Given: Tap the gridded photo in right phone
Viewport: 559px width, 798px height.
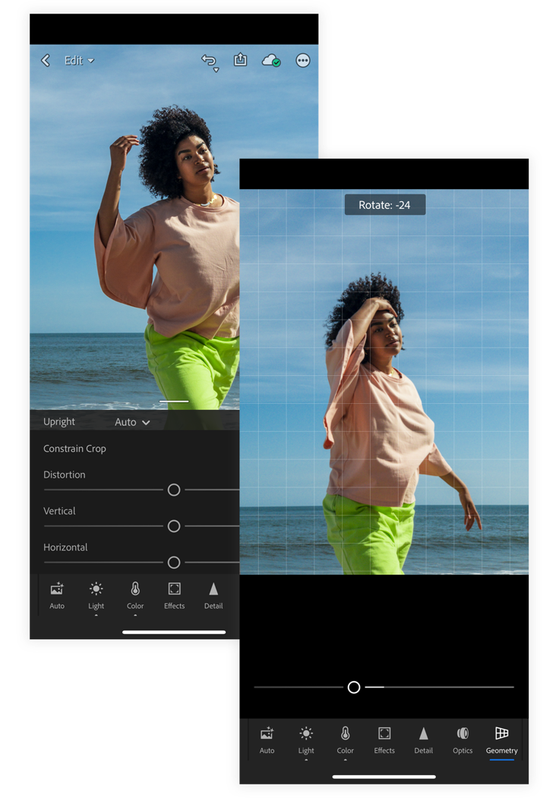Looking at the screenshot, I should tap(384, 382).
